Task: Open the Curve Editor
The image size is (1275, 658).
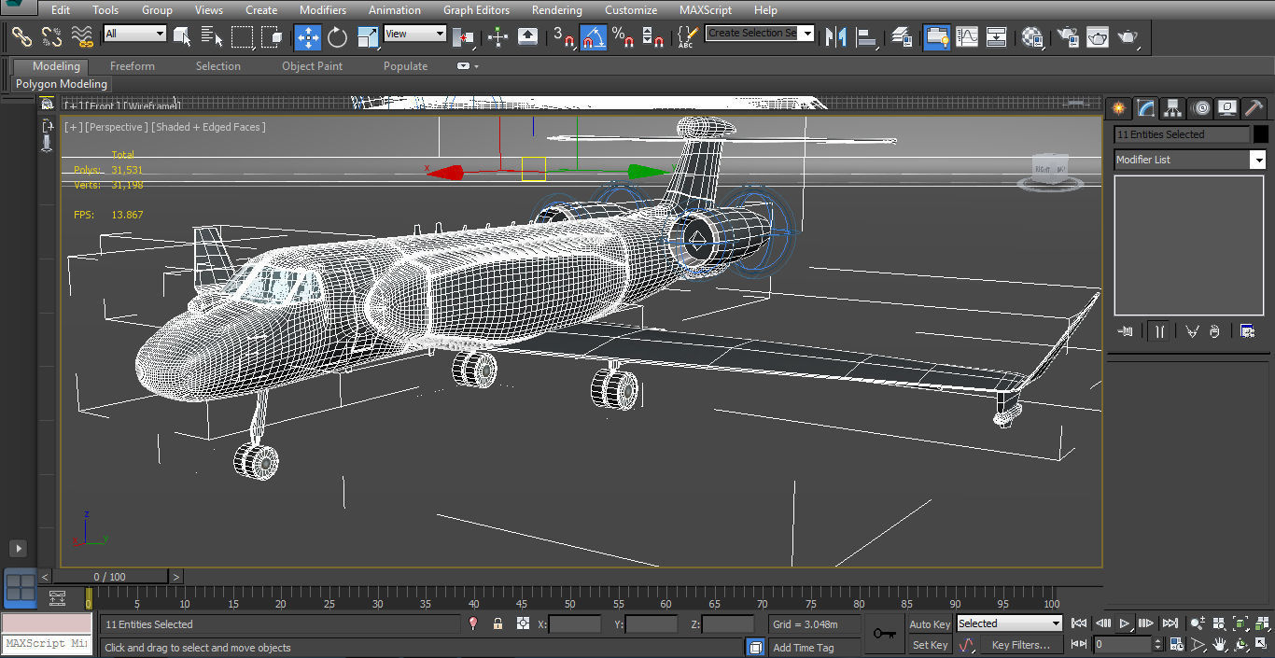Action: [x=967, y=37]
